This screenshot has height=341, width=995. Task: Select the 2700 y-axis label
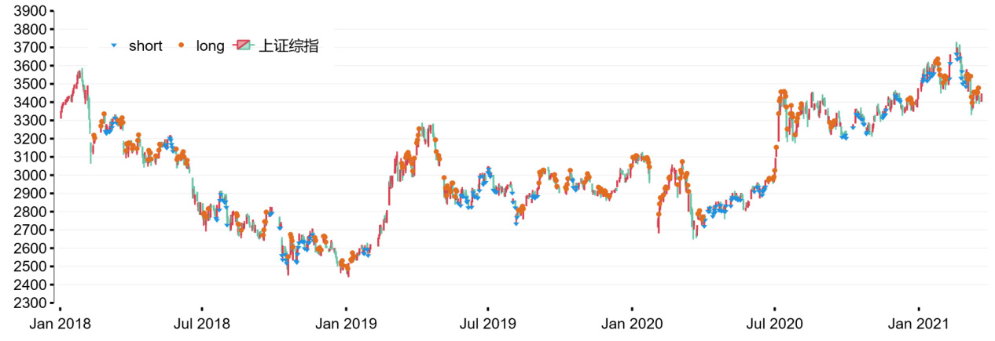29,230
